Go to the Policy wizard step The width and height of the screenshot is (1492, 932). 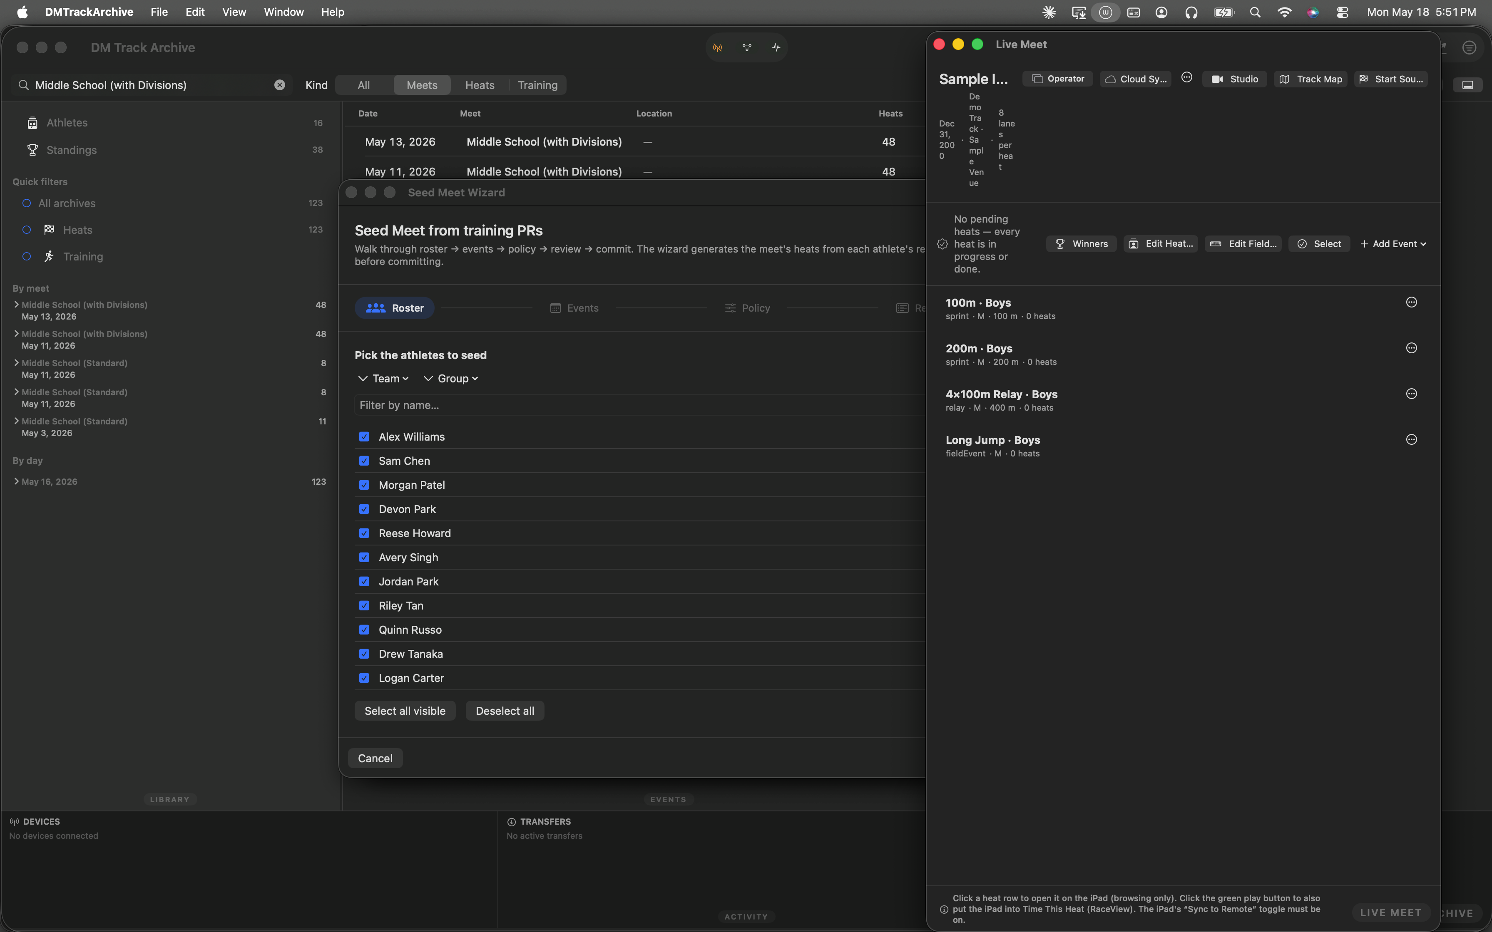pos(747,308)
